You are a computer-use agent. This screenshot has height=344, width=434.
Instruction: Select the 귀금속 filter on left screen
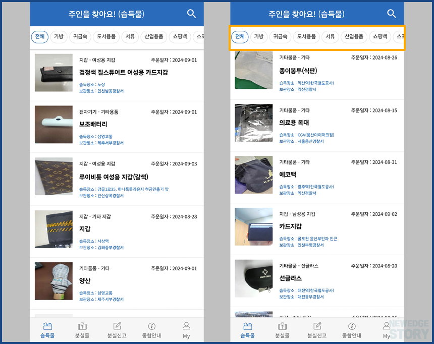[x=80, y=36]
